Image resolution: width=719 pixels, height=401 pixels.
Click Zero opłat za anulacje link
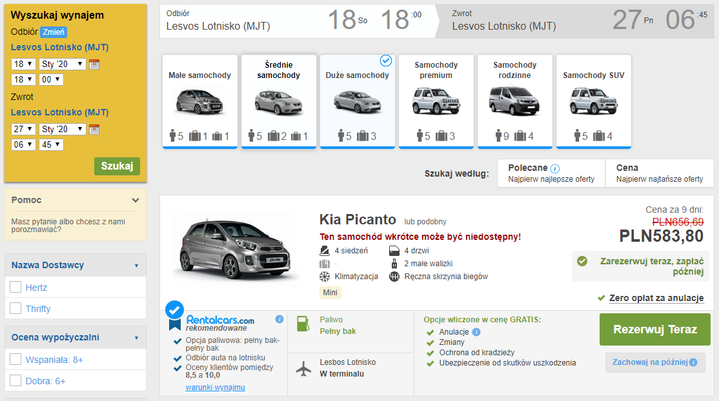pos(656,298)
